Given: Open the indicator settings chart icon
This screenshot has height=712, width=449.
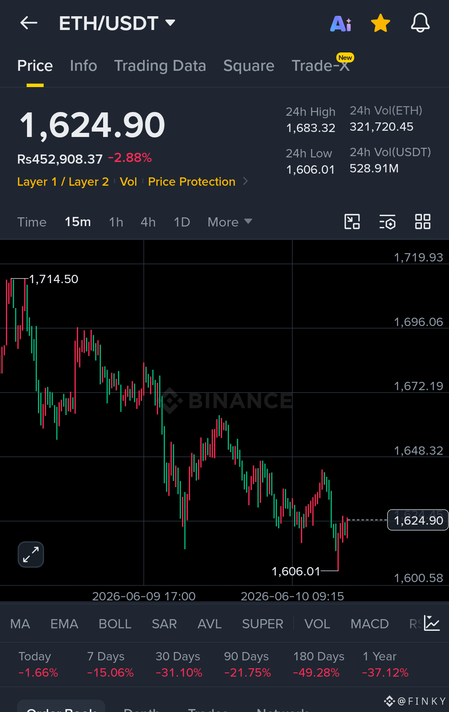Looking at the screenshot, I should [x=432, y=623].
